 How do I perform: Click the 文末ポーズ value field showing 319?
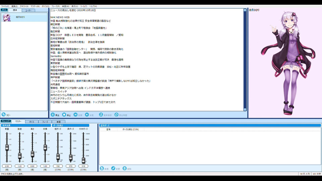click(83, 166)
